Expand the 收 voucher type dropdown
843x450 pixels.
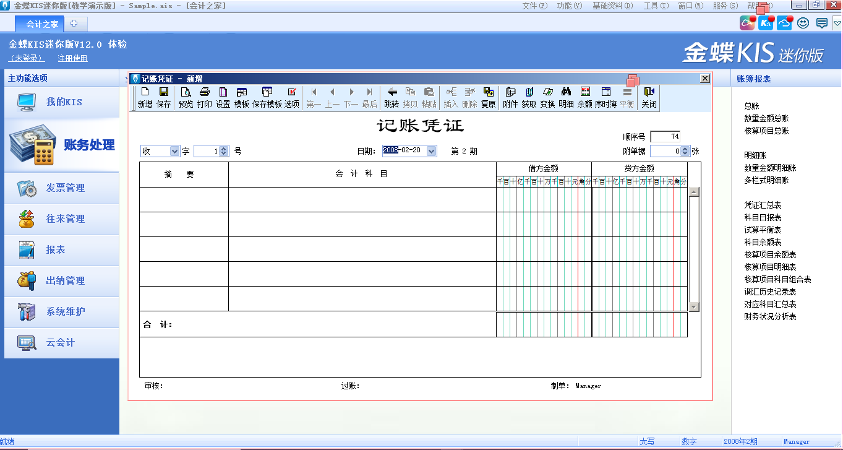pos(174,151)
